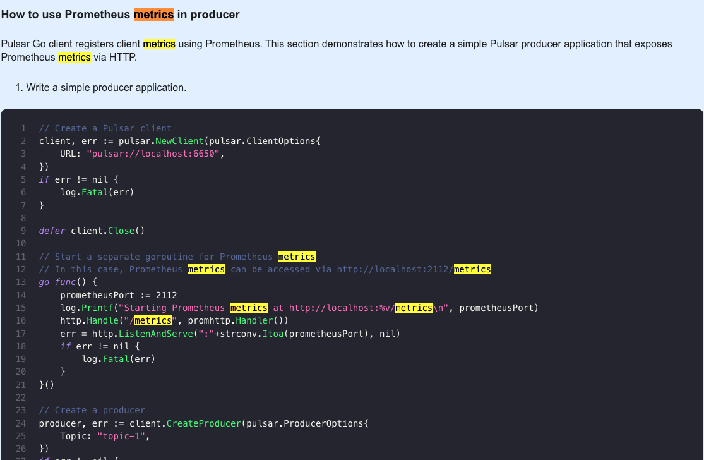Image resolution: width=704 pixels, height=460 pixels.
Task: Click "defer client.Close()" on line 9
Action: click(x=92, y=231)
